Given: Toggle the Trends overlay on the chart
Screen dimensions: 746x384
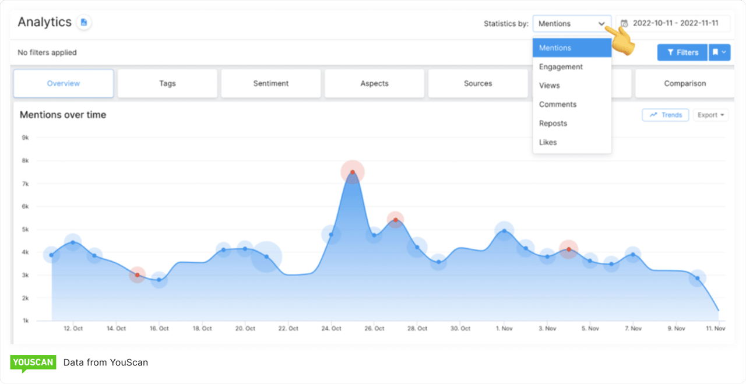Looking at the screenshot, I should click(665, 115).
